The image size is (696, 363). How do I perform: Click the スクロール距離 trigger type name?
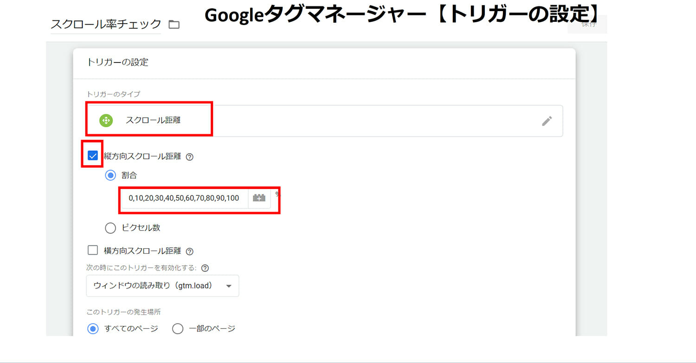(153, 121)
